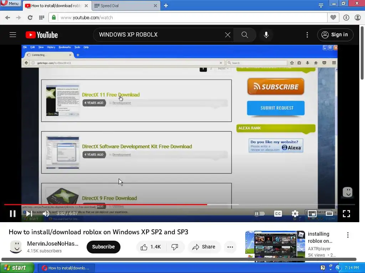The width and height of the screenshot is (365, 273).
Task: Select the How to install/download roblox tab
Action: coord(56,6)
